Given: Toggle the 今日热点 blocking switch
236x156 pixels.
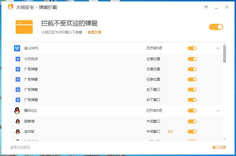Looking at the screenshot, I should pos(192,59).
